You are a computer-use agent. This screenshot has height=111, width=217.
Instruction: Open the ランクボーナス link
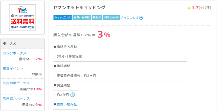pos(15,53)
